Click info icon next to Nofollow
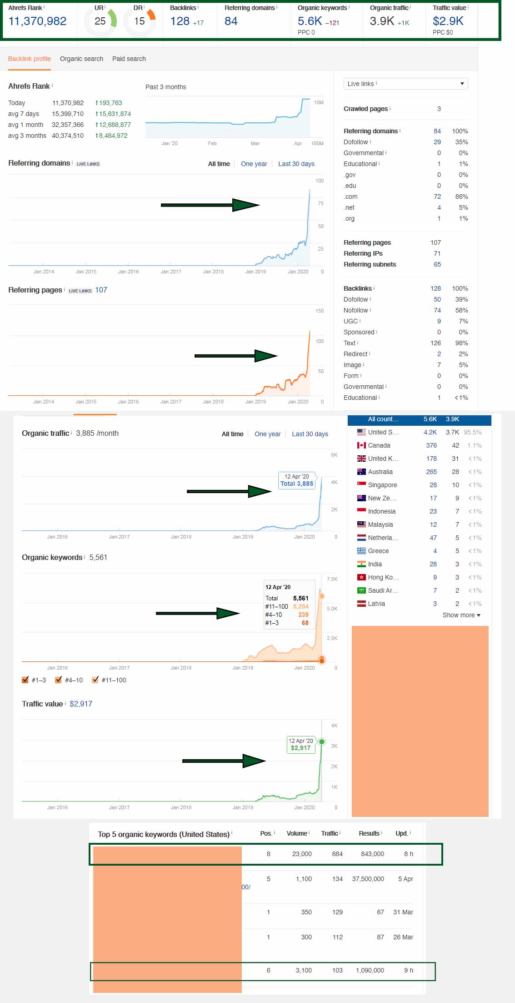 [x=370, y=310]
